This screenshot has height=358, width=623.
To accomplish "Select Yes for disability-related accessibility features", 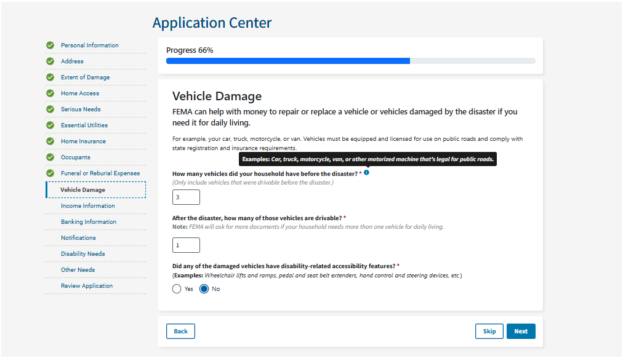I will pyautogui.click(x=177, y=289).
